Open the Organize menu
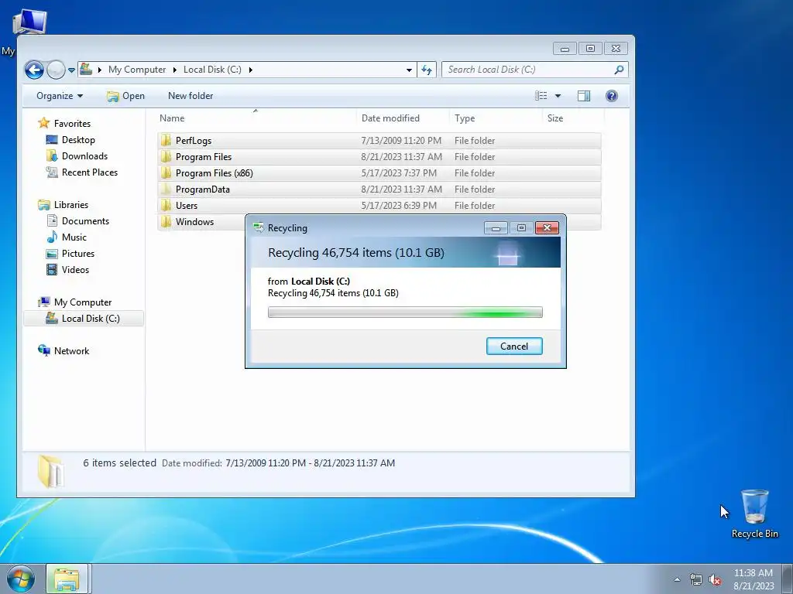 60,96
